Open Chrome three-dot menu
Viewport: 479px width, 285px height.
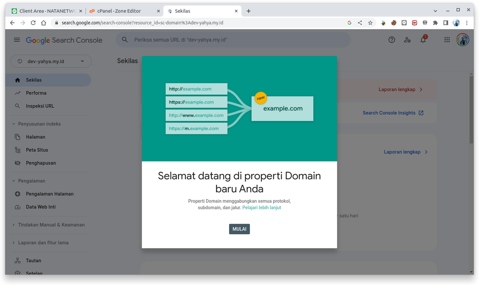point(467,23)
